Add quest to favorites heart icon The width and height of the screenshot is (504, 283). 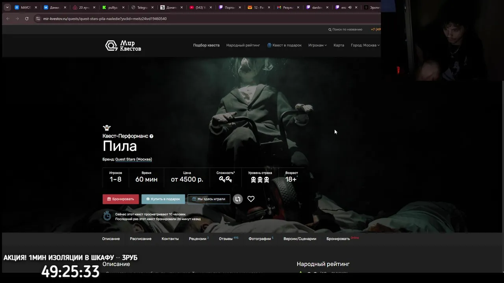pyautogui.click(x=251, y=199)
